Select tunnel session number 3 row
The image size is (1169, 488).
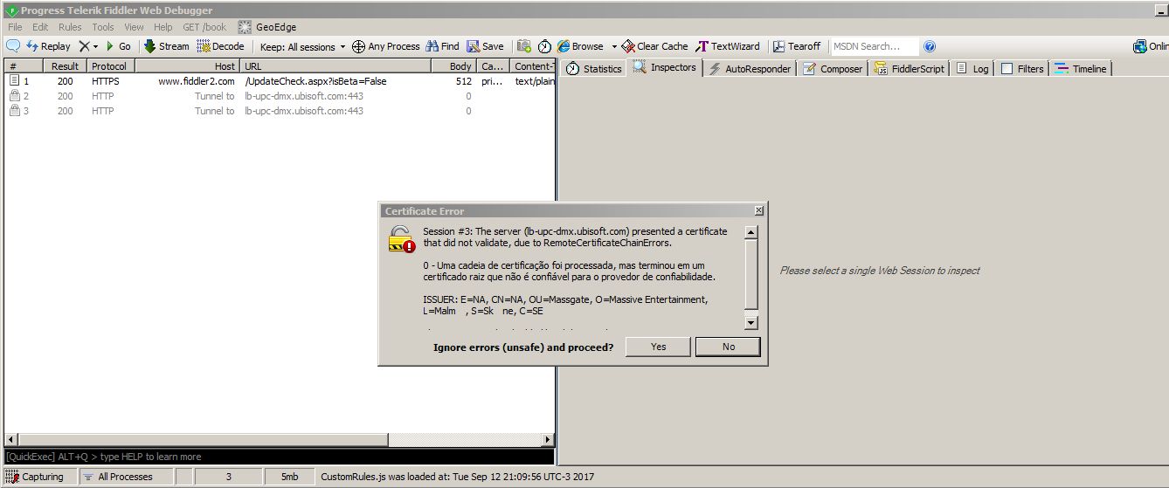pos(279,111)
